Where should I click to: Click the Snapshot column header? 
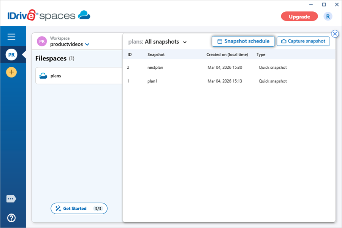[x=156, y=55]
